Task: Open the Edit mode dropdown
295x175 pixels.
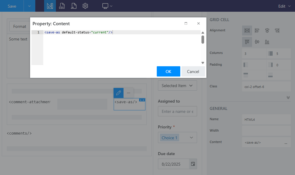Action: pyautogui.click(x=284, y=6)
